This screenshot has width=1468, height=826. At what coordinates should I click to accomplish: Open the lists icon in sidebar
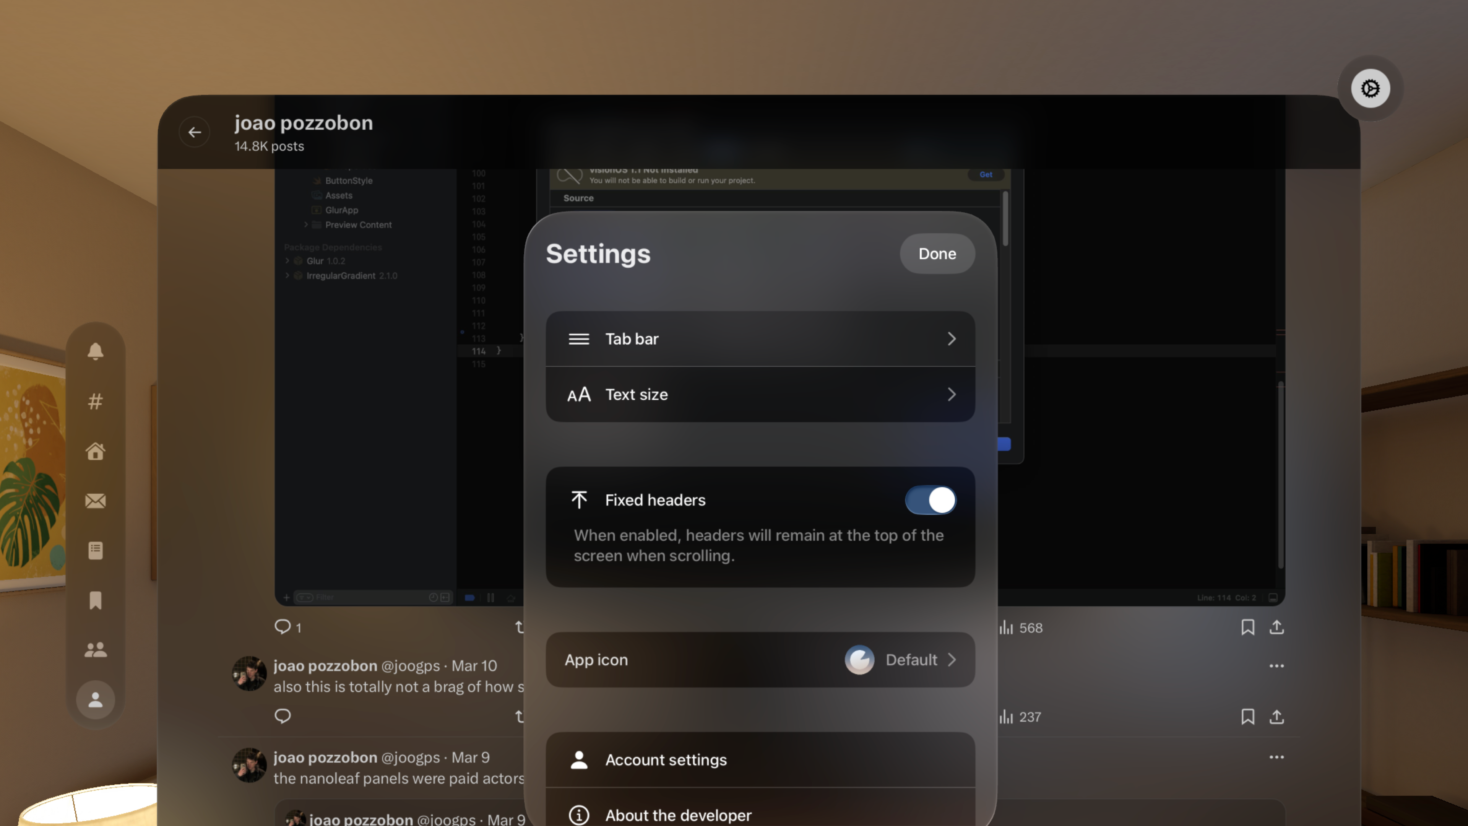click(95, 550)
